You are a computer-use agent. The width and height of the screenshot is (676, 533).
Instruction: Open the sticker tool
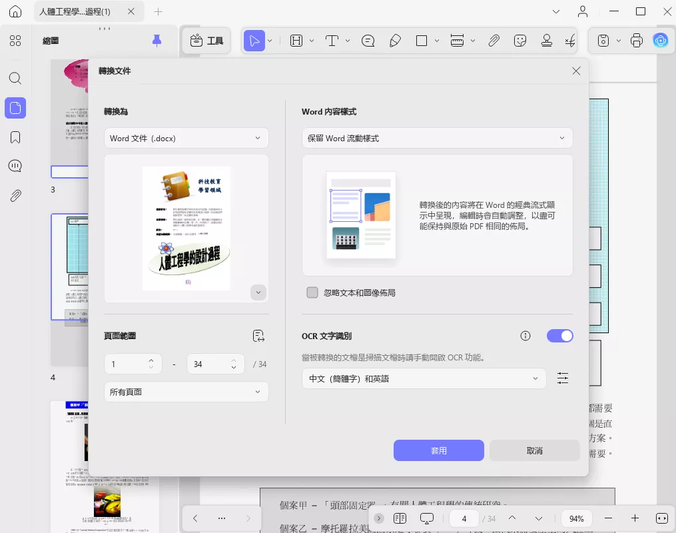click(520, 41)
